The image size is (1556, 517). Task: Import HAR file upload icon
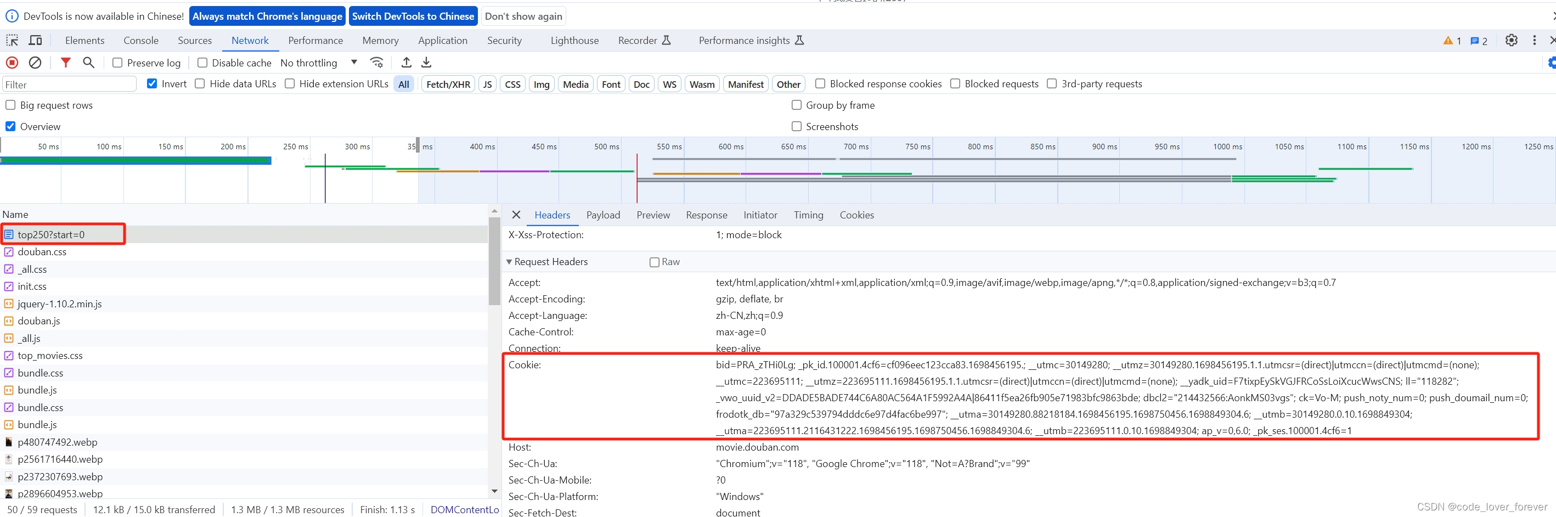(407, 62)
